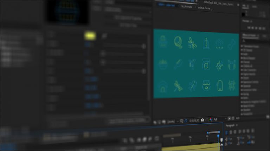Step to next frame in Preview panel
This screenshot has width=270, height=151.
(x=260, y=28)
